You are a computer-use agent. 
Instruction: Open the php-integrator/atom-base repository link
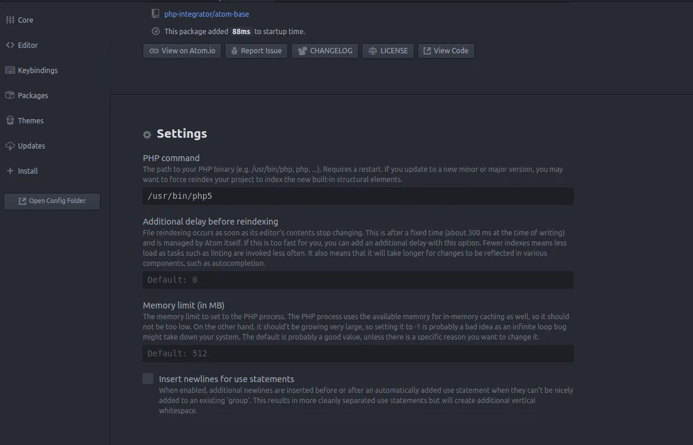[x=207, y=14]
